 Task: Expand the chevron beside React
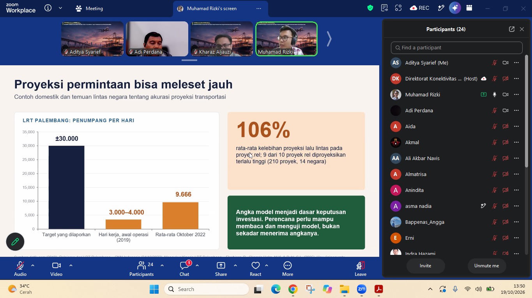coord(267,265)
